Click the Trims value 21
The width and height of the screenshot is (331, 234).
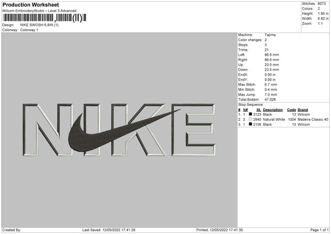[266, 50]
